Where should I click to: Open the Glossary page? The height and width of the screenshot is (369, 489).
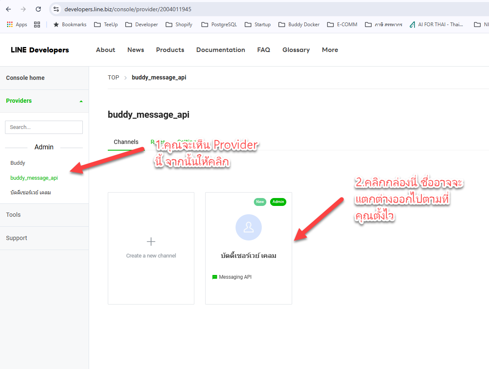click(296, 50)
